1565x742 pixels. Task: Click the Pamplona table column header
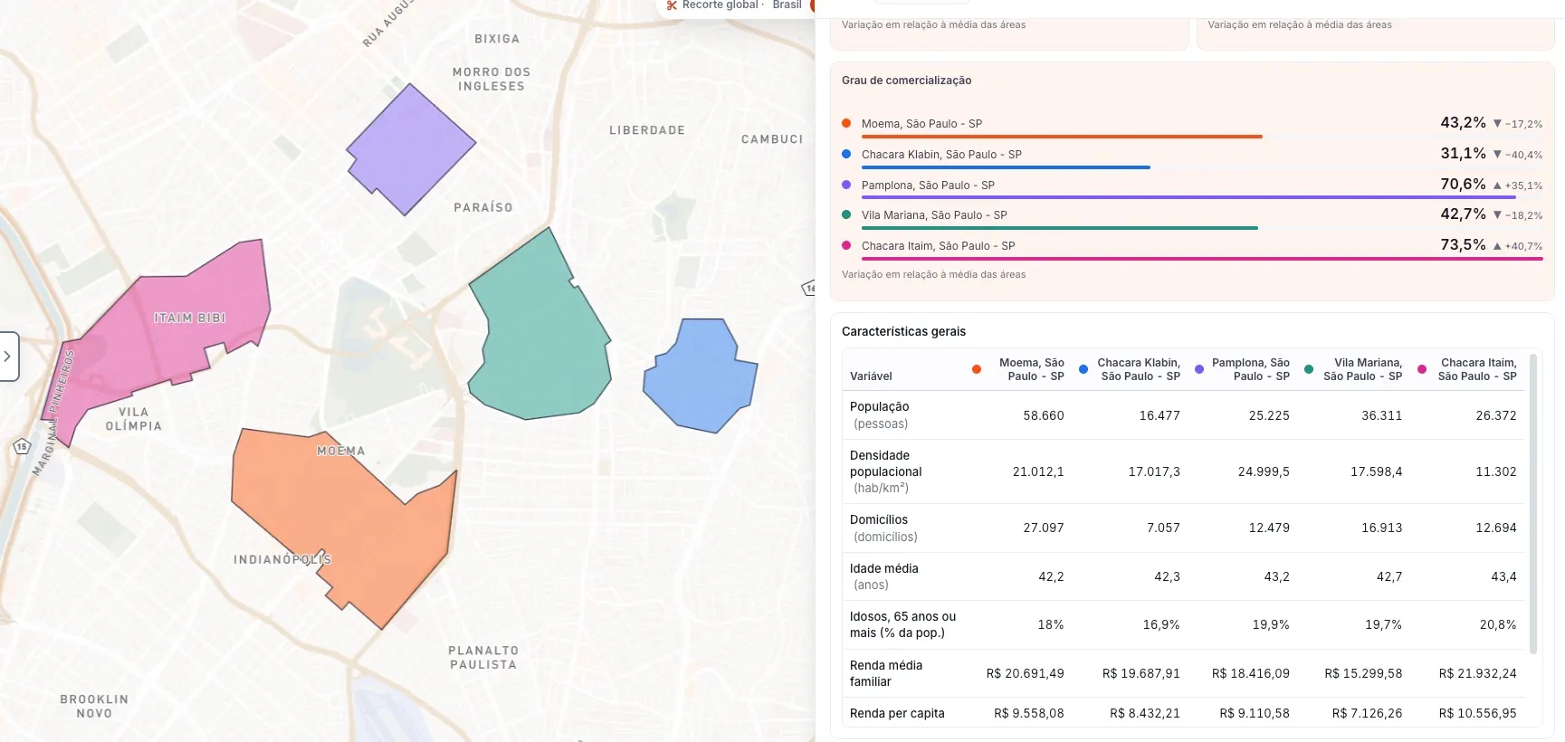tap(1250, 369)
